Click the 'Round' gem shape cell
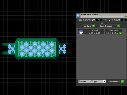 (94, 30)
